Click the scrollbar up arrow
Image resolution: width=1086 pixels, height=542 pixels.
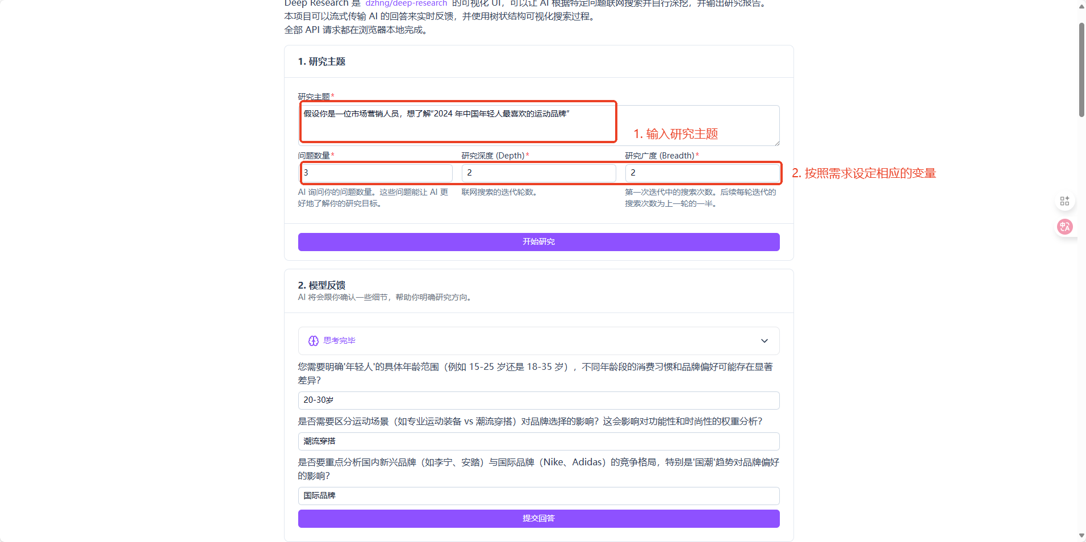click(1081, 6)
